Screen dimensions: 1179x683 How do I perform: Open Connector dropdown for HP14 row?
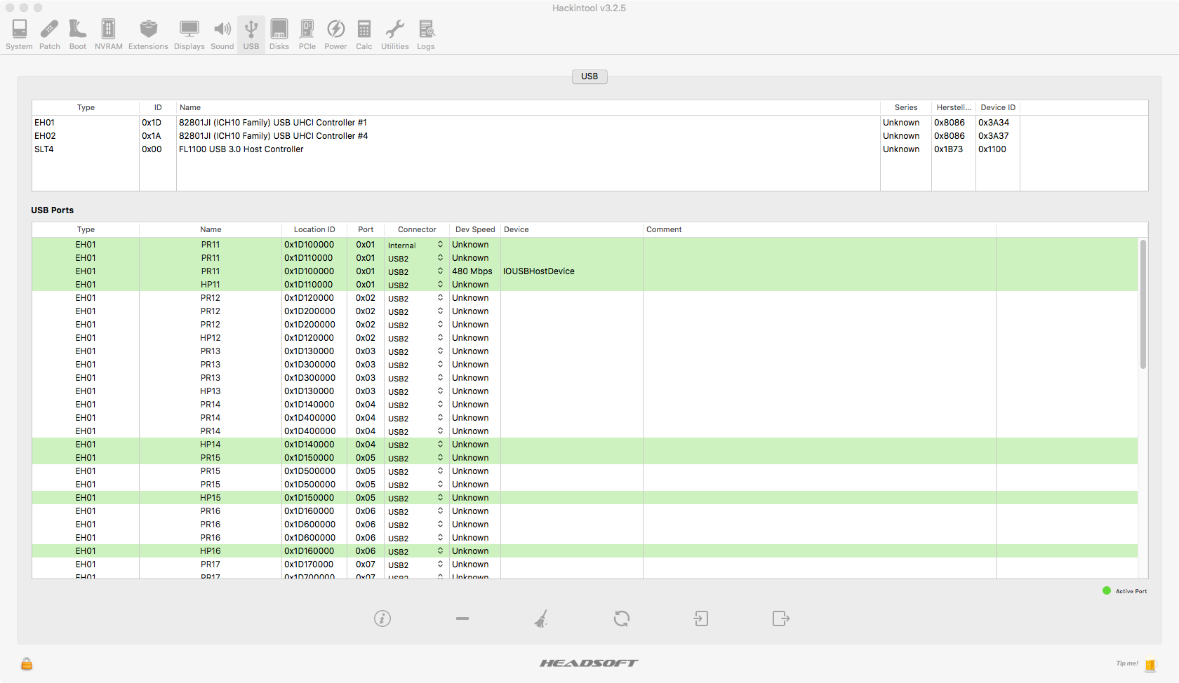[415, 445]
